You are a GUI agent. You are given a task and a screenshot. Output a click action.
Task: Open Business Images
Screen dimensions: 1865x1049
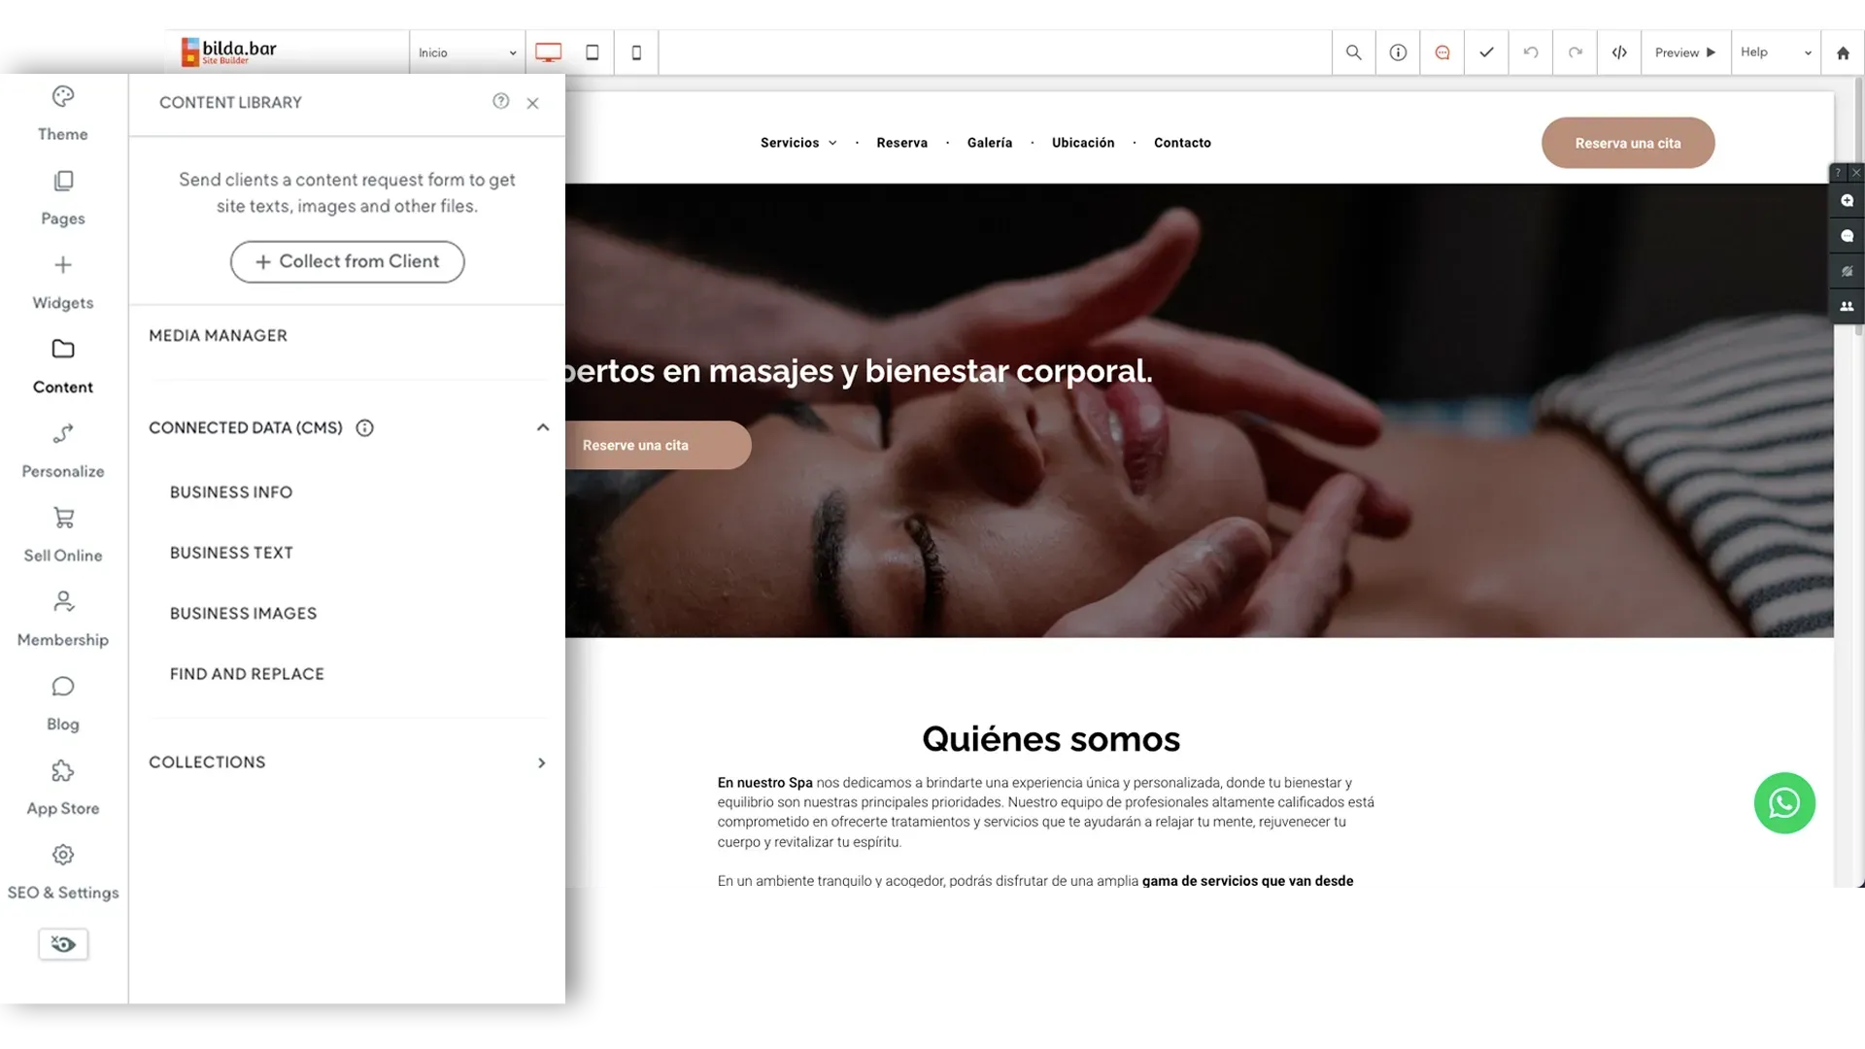pyautogui.click(x=243, y=614)
